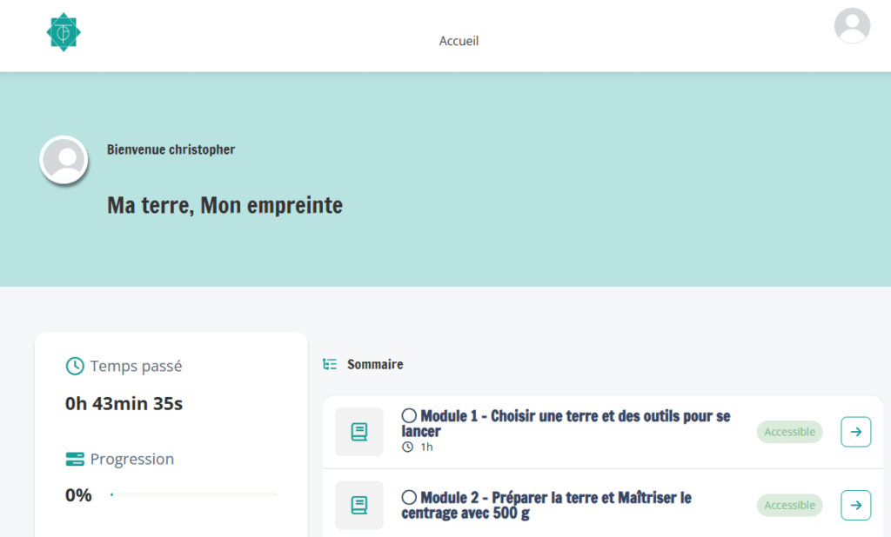Click the Module 2 book icon

359,505
